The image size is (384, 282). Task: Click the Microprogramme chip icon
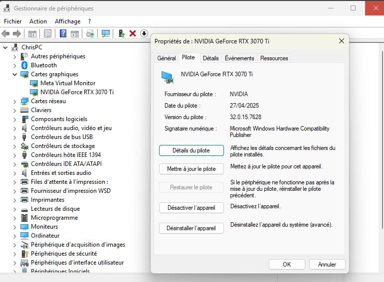click(x=24, y=218)
